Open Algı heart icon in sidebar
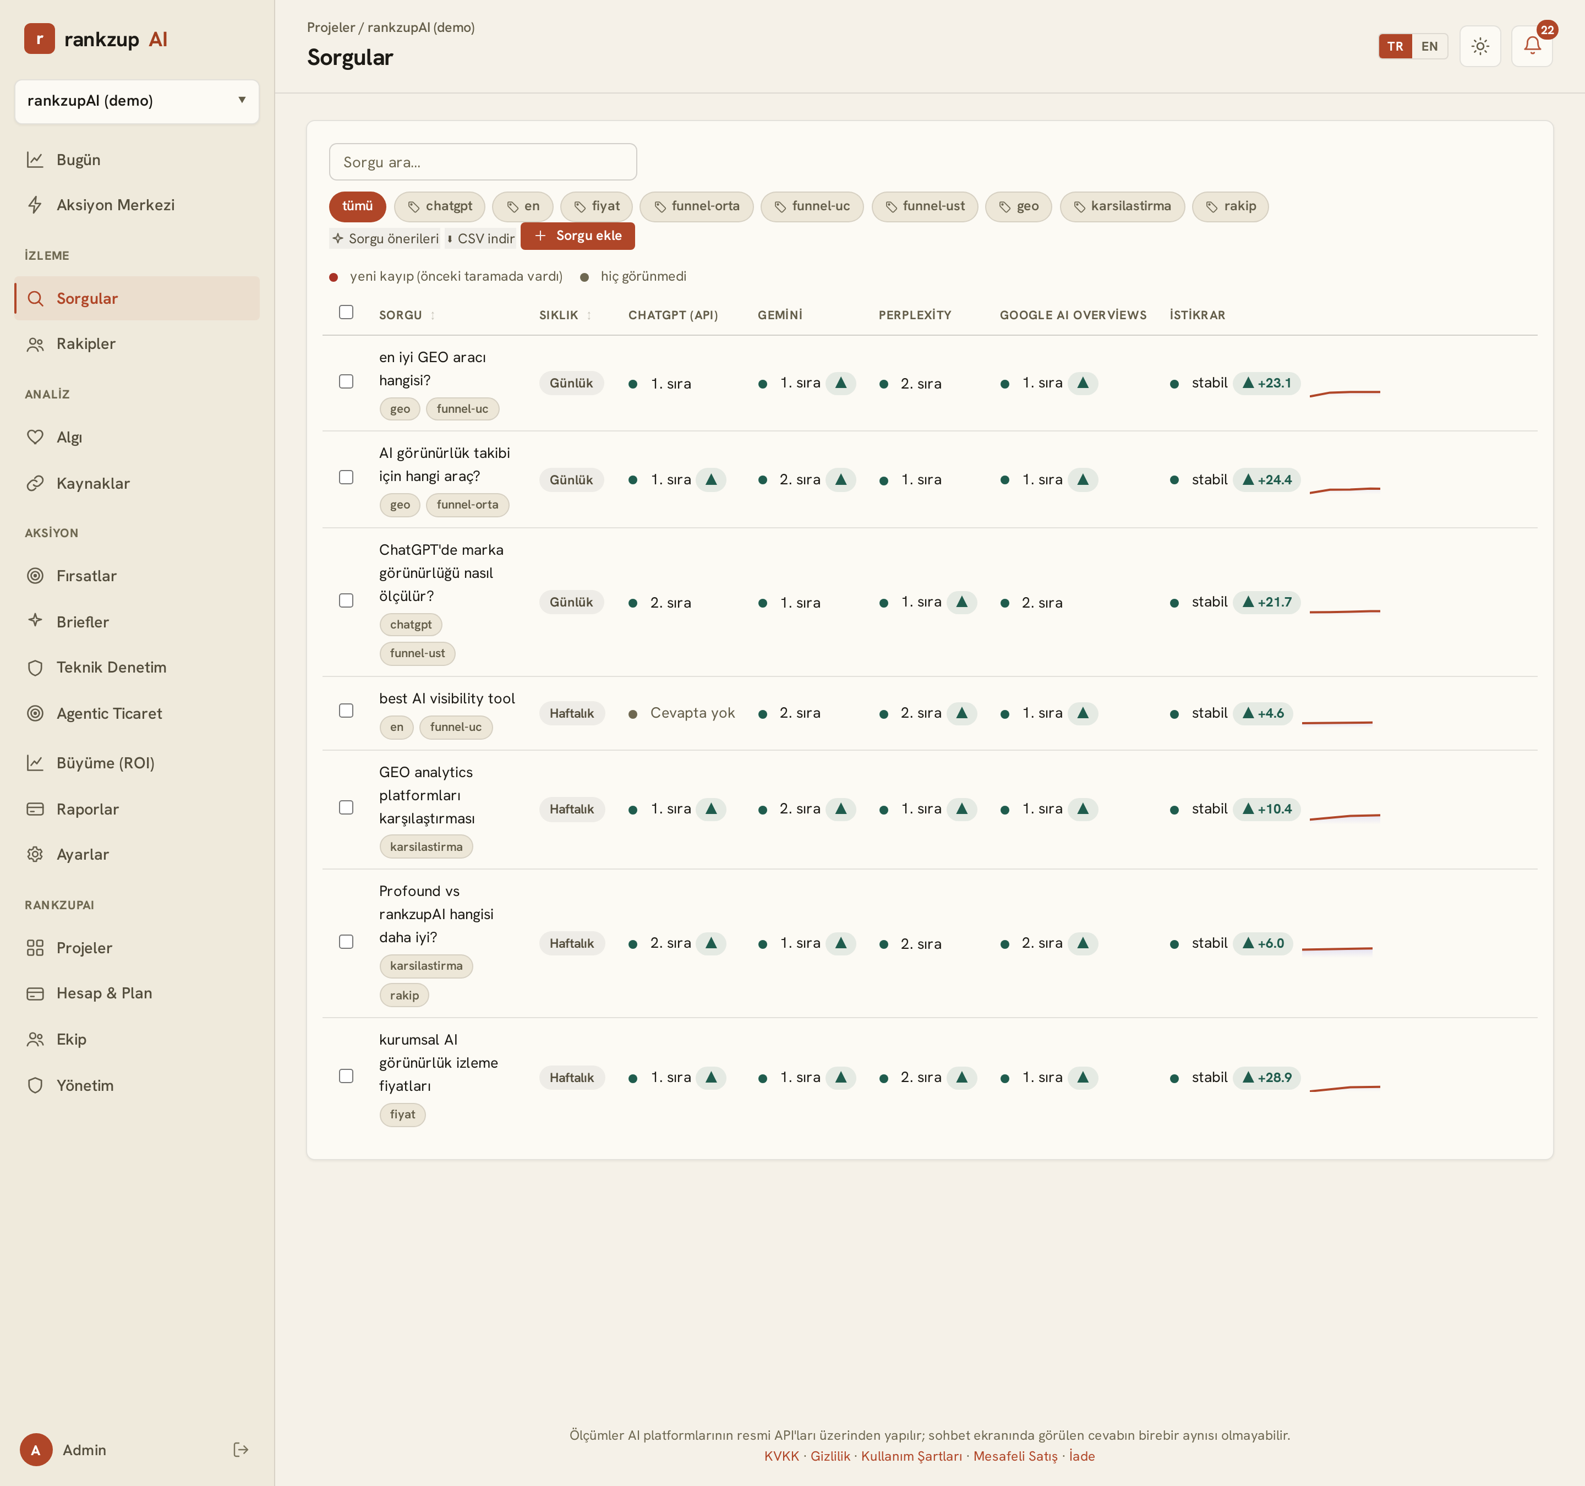The width and height of the screenshot is (1585, 1486). [x=35, y=437]
